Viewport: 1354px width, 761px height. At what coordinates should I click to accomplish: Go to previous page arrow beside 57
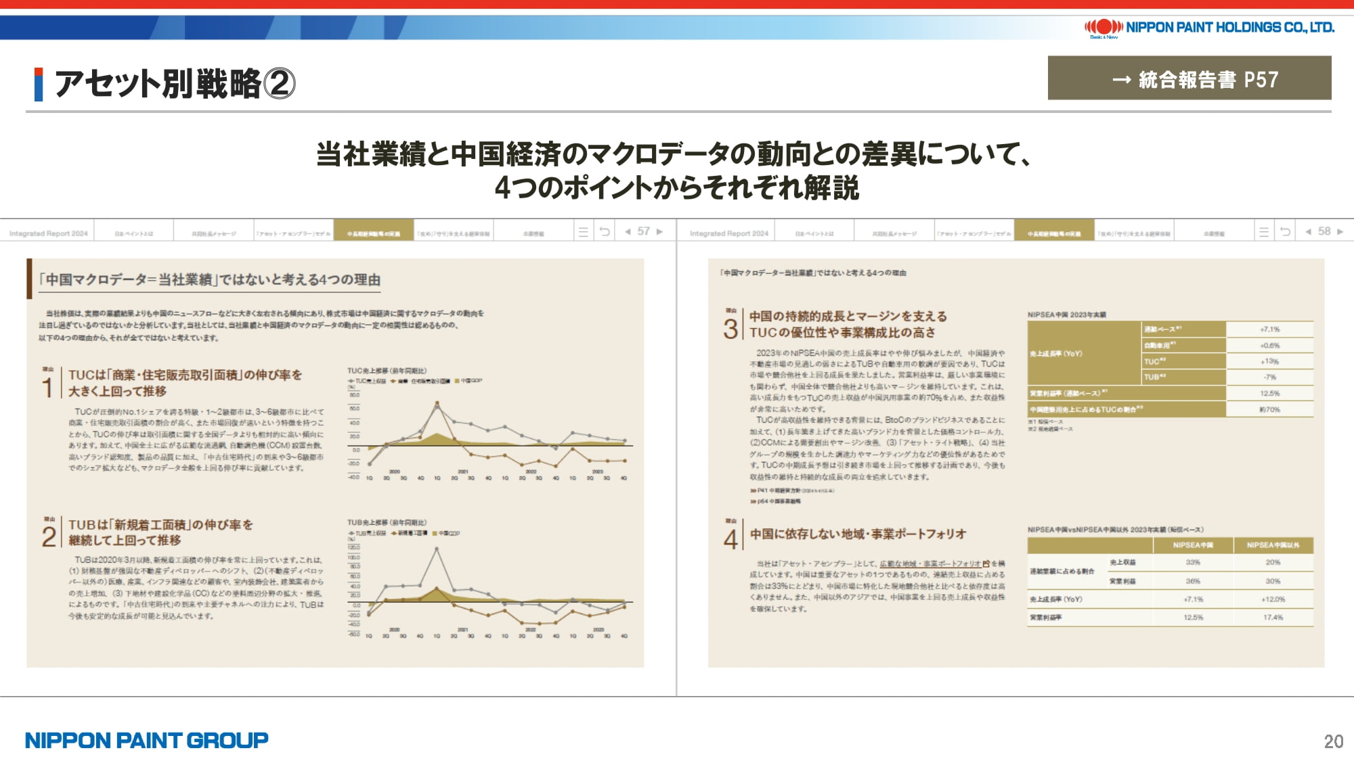[628, 231]
